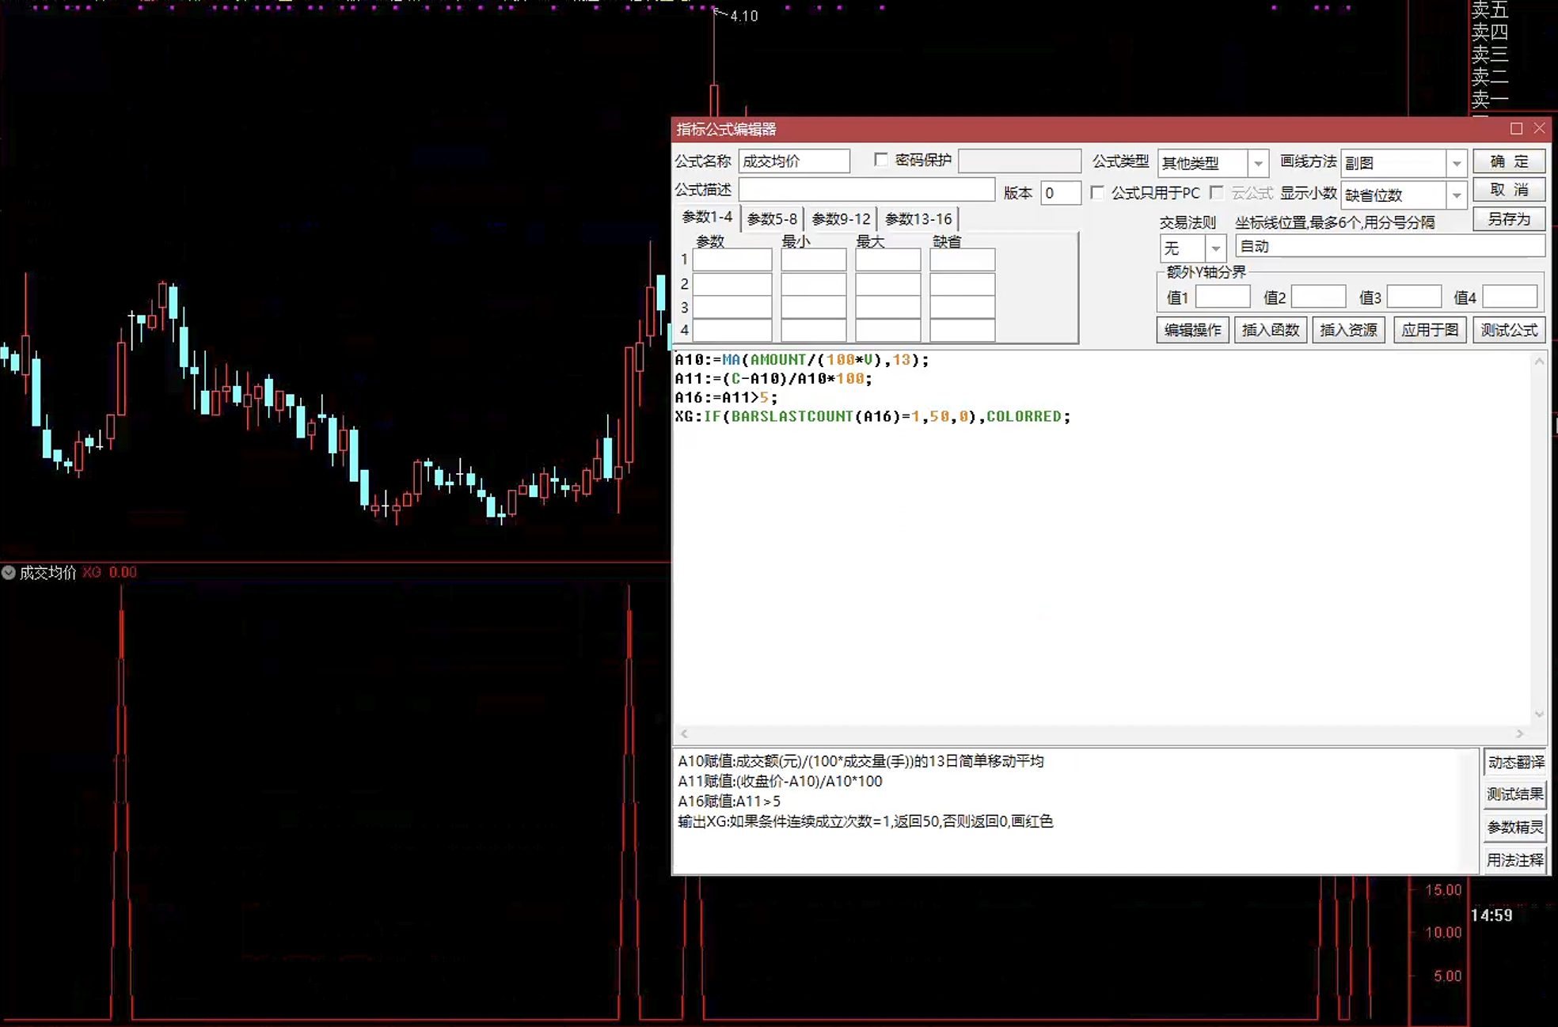Click the 卖一 sell-one order row
The image size is (1558, 1027).
point(1490,100)
